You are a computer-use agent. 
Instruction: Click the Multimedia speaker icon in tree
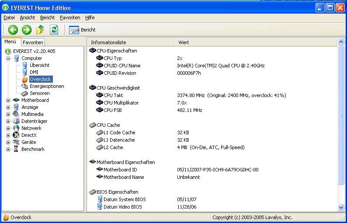tap(16, 114)
